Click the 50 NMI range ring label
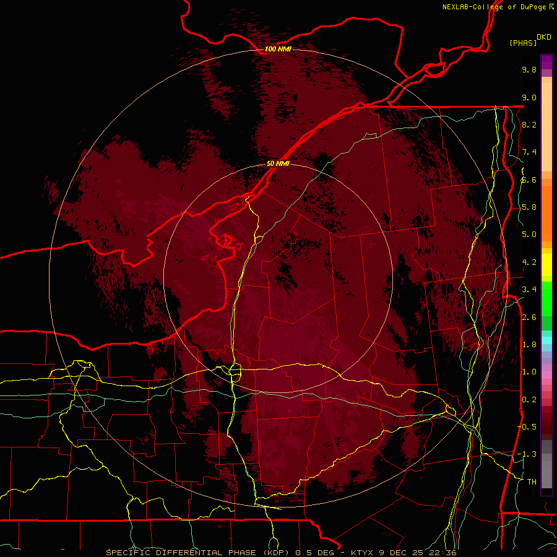The width and height of the screenshot is (557, 557). click(278, 163)
